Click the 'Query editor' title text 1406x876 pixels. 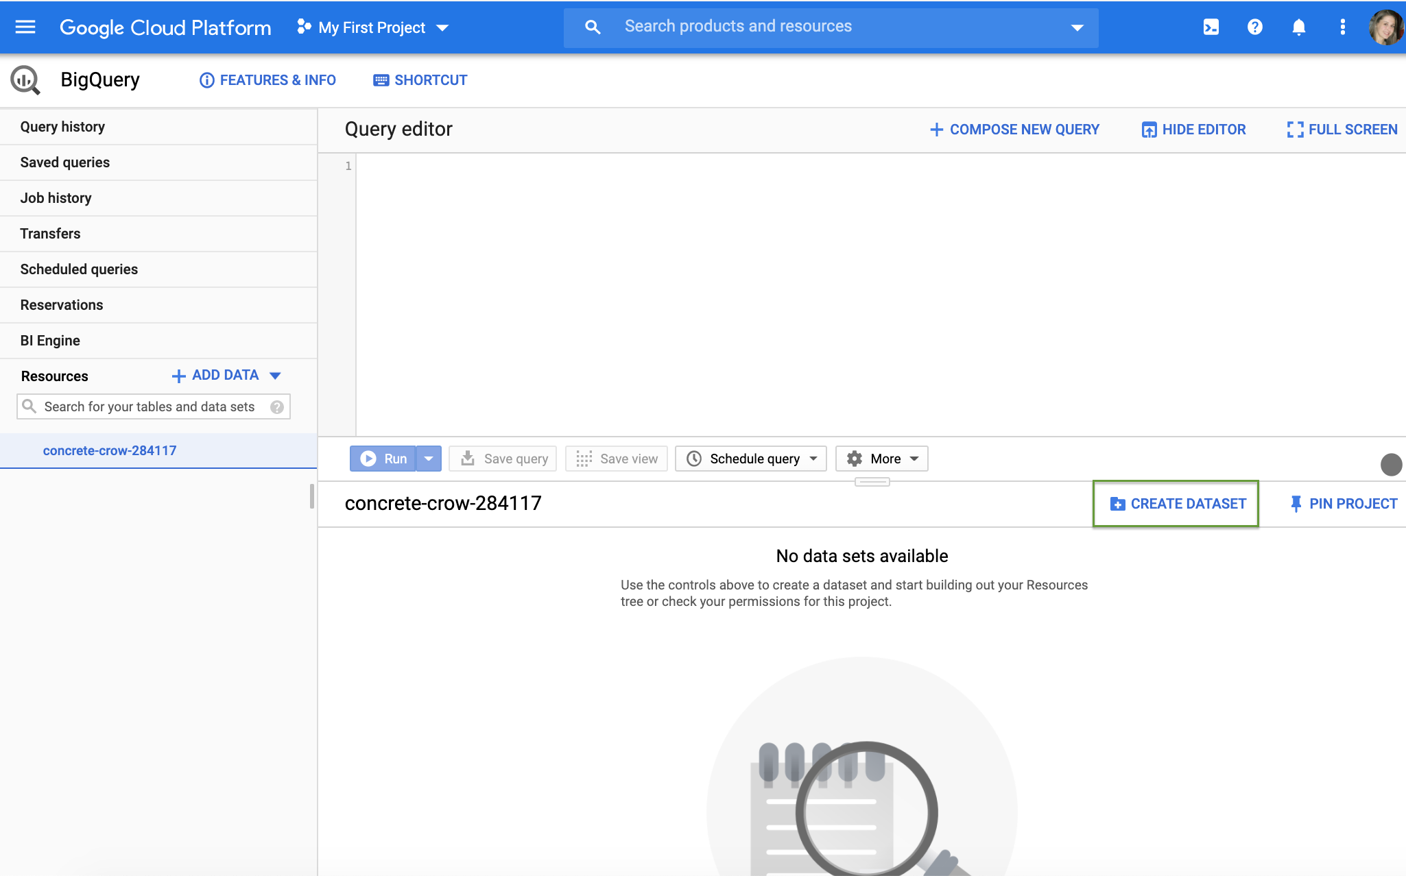coord(398,130)
